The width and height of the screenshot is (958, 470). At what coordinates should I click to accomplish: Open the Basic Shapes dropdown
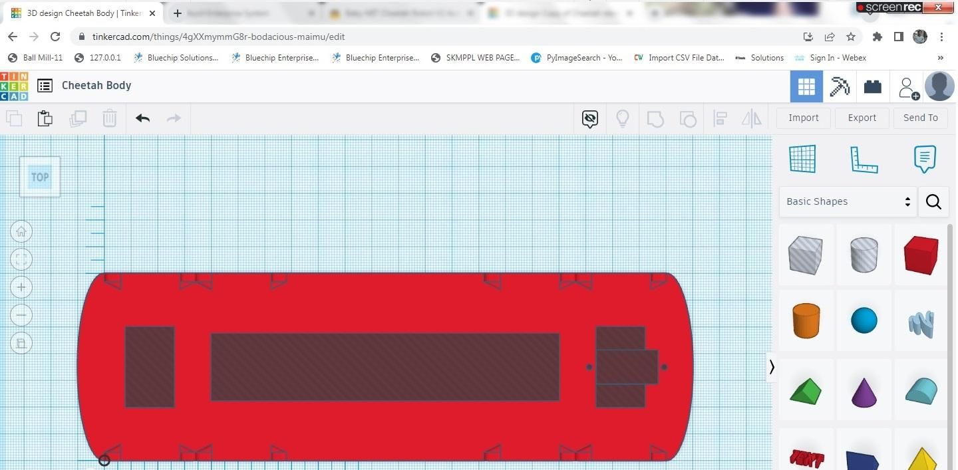pos(848,201)
